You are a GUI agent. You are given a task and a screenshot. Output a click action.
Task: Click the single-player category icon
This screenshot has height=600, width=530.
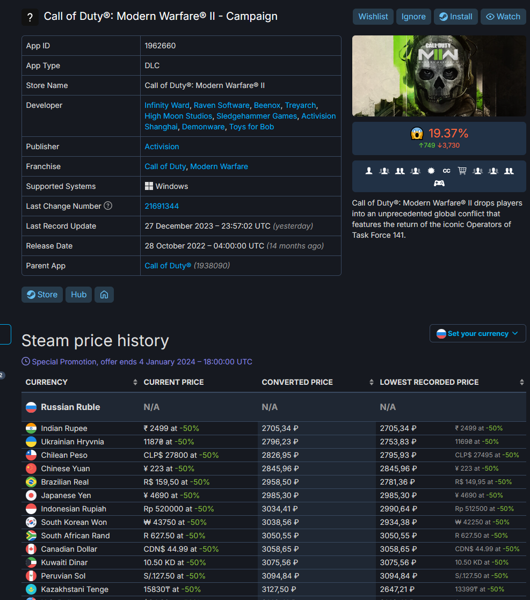pos(369,171)
